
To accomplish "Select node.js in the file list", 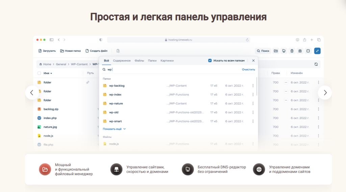I will [48, 136].
